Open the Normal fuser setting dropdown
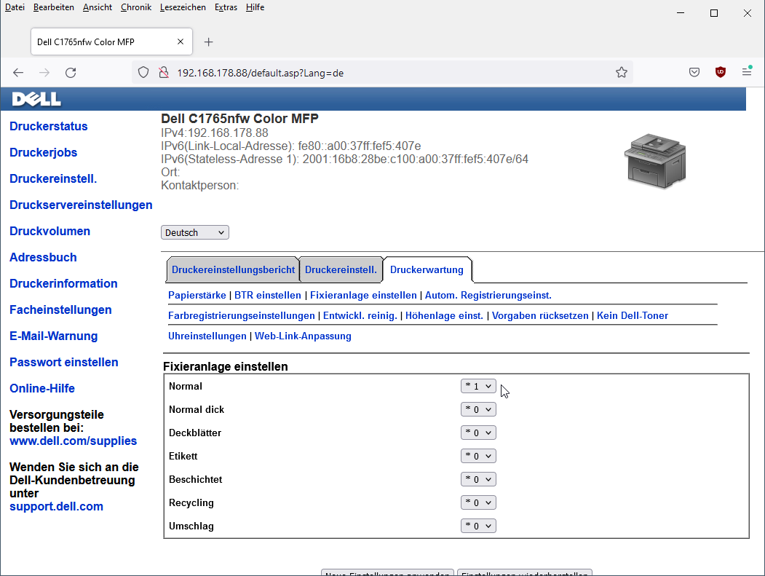765x576 pixels. 478,386
